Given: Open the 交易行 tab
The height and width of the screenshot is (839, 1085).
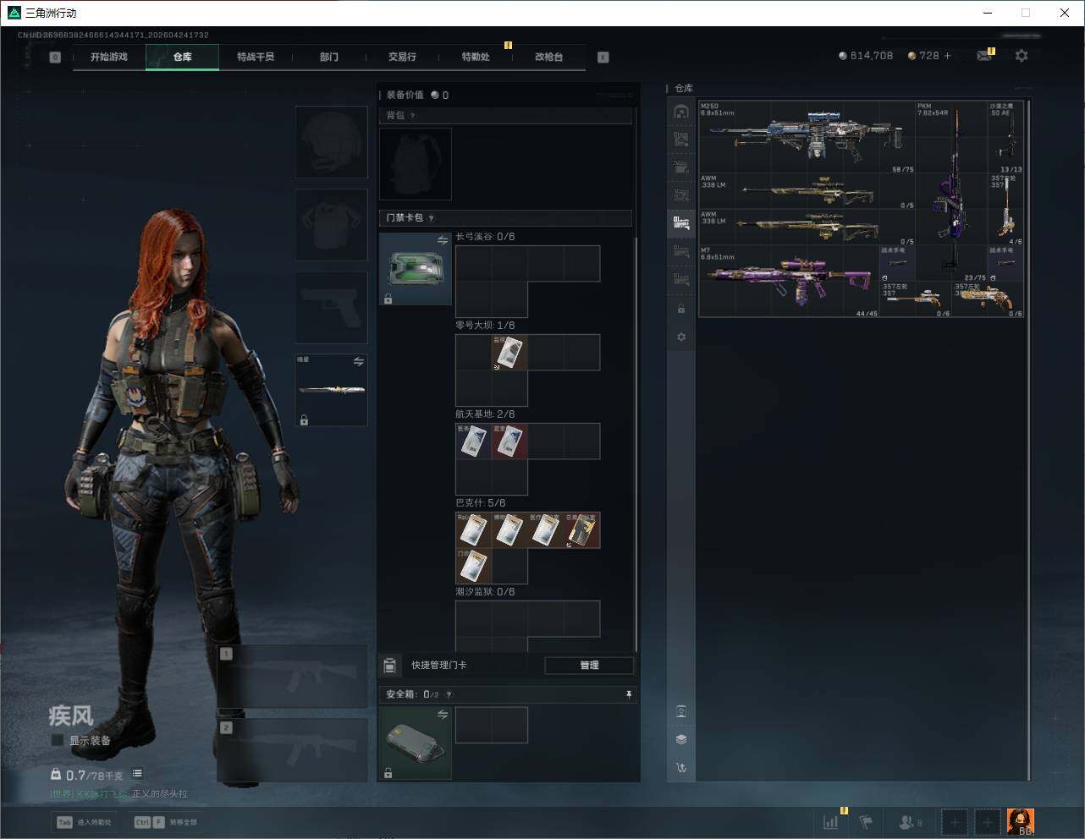Looking at the screenshot, I should coord(402,57).
